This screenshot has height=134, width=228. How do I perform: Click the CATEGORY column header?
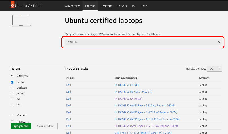204,78
